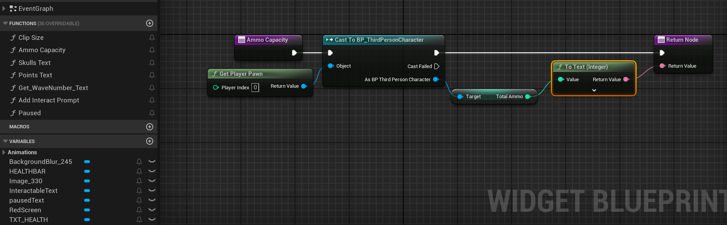Screen dimensions: 727x225
Task: Click Total Ammo green output pin
Action: point(527,97)
